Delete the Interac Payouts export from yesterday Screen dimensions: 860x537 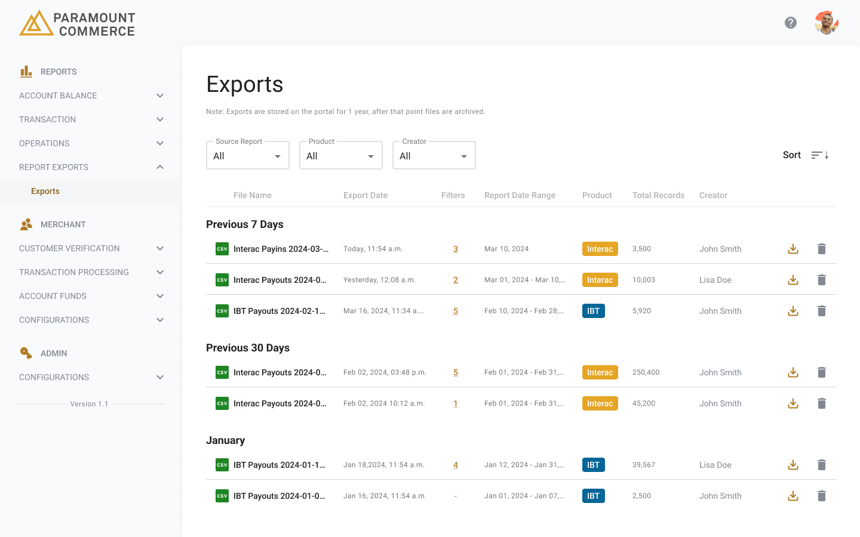click(x=822, y=279)
